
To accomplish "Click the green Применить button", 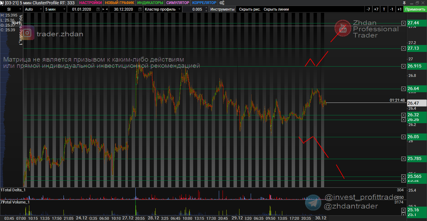I will (415, 9).
